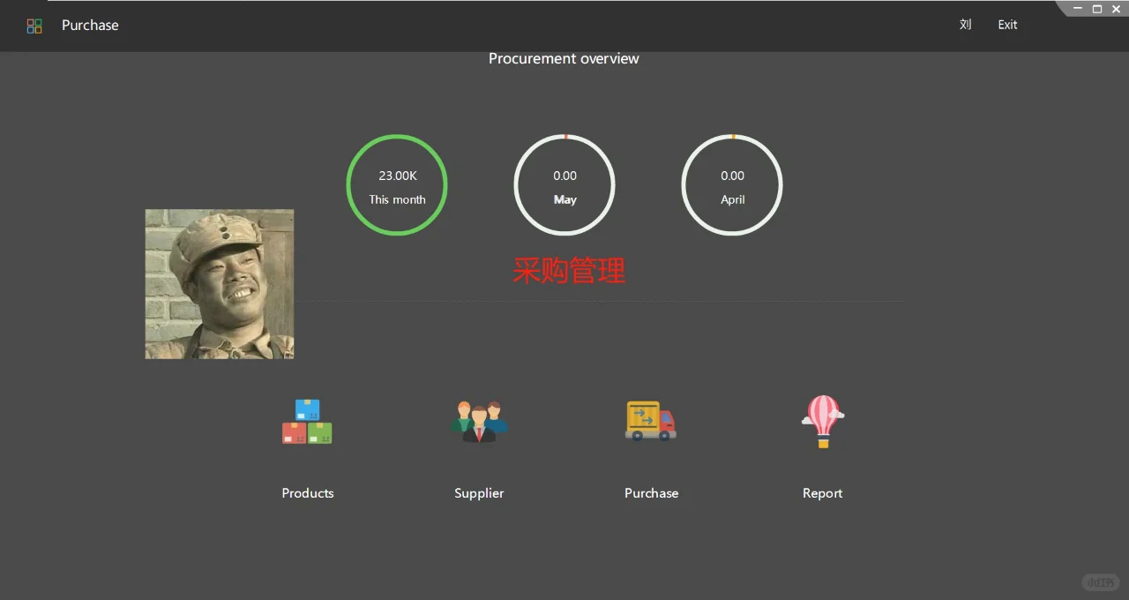Click the colored app logo in the title bar

(34, 26)
